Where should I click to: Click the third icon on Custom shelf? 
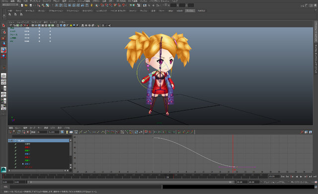point(21,14)
